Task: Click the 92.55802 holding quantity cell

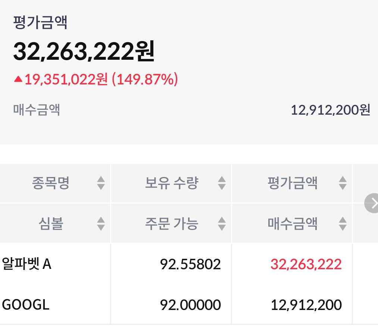Action: tap(190, 264)
